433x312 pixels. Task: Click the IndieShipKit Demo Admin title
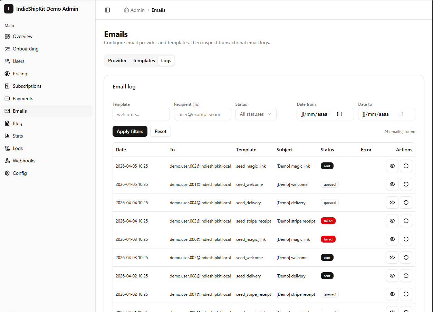(47, 9)
